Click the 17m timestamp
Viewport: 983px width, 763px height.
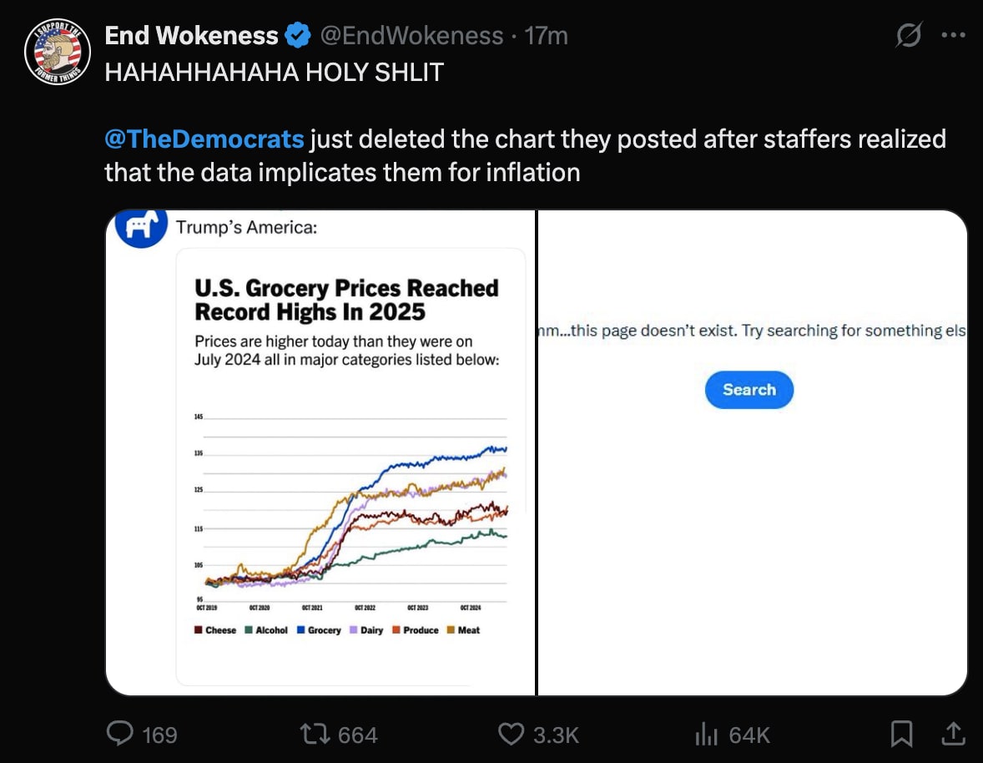coord(546,36)
